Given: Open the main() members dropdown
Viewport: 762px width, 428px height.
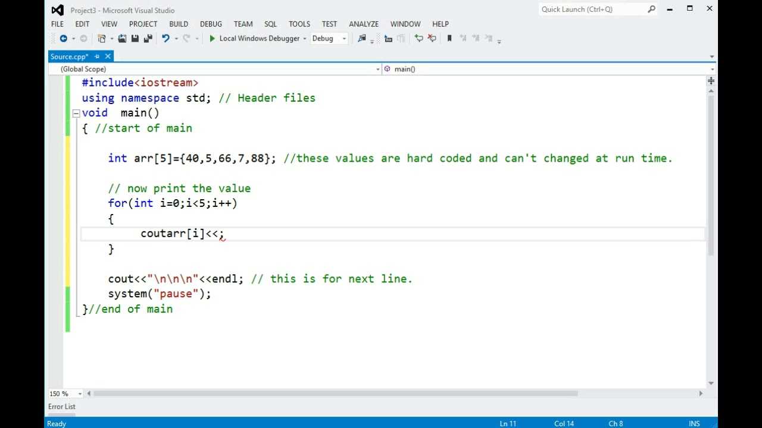Looking at the screenshot, I should click(711, 70).
